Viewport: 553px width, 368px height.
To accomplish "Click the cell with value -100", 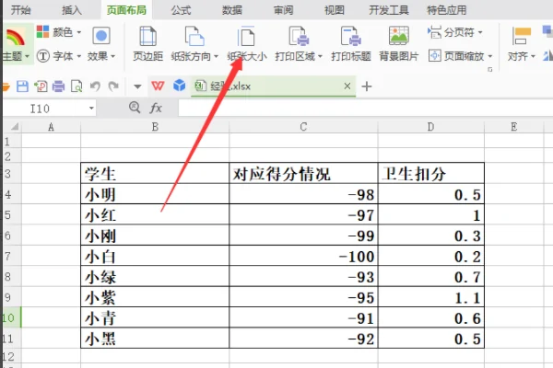I will (303, 256).
